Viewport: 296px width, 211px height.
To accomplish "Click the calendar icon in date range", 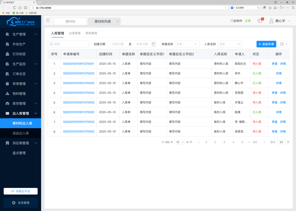I will pos(153,44).
